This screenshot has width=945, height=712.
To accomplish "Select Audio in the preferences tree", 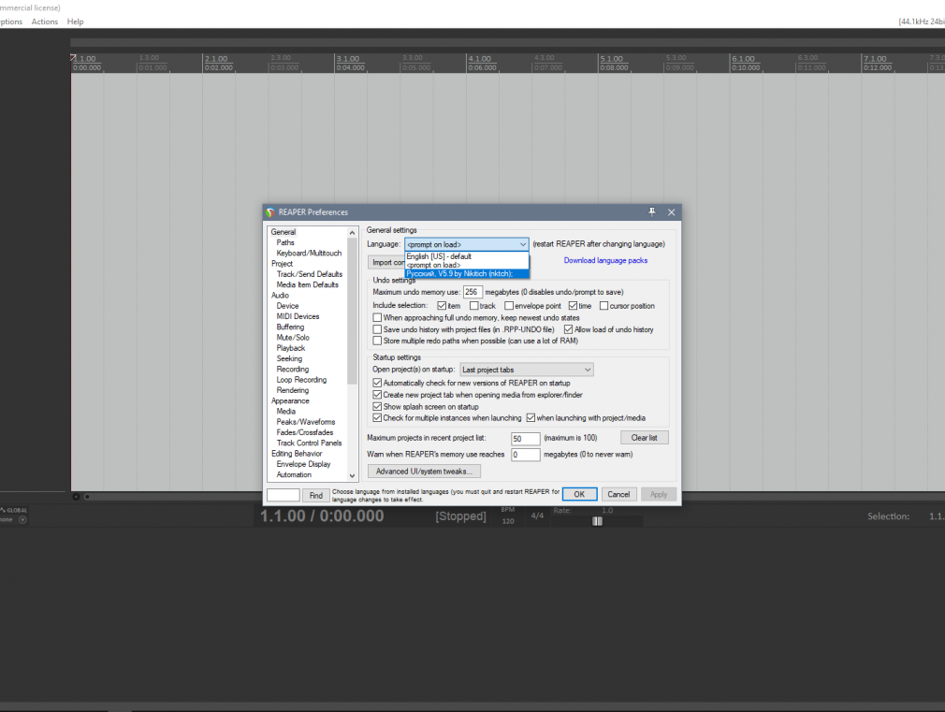I will coord(280,296).
